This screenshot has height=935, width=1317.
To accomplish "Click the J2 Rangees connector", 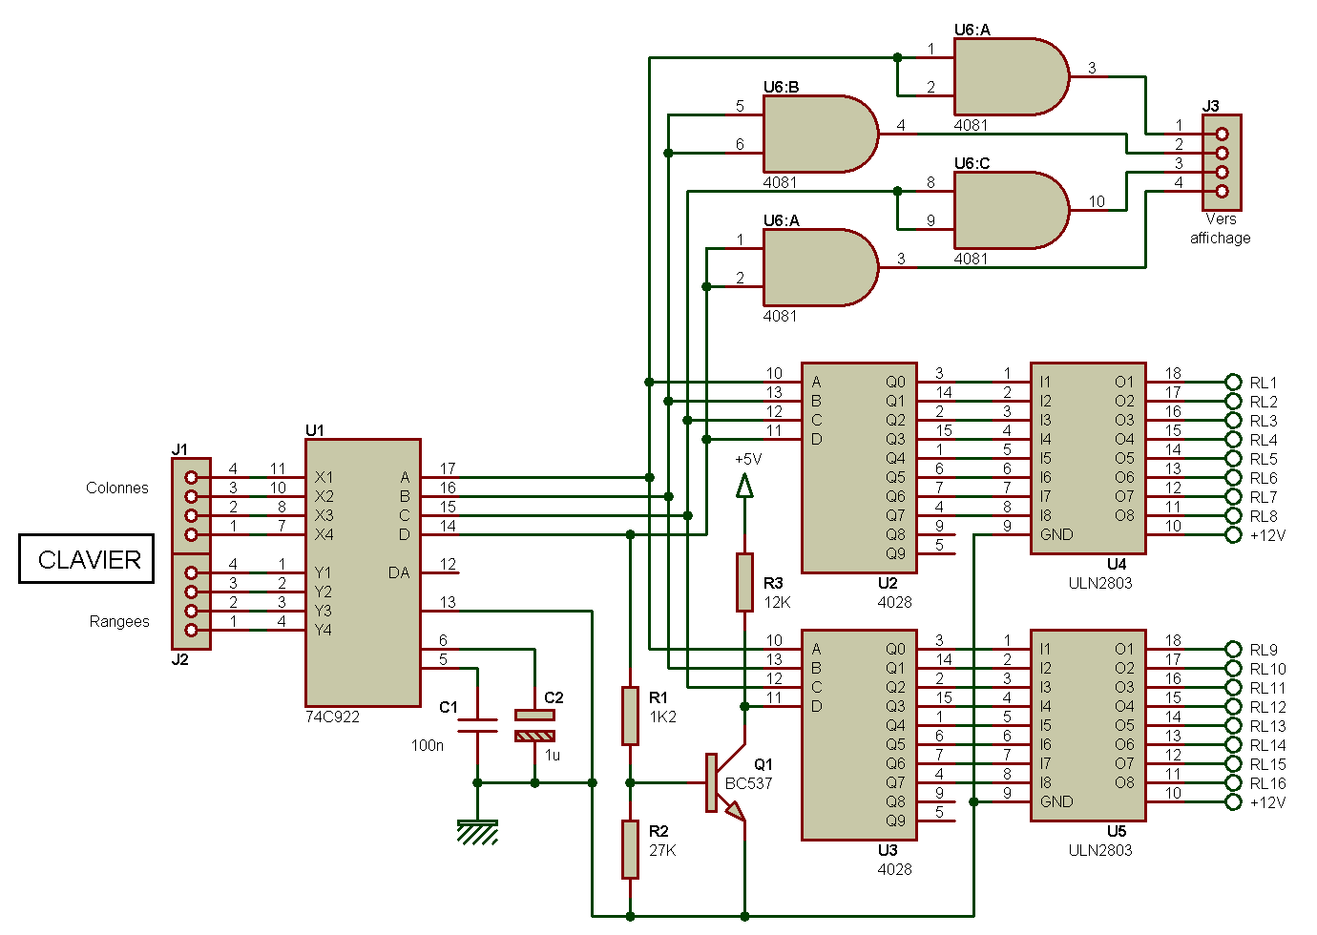I will tap(191, 601).
